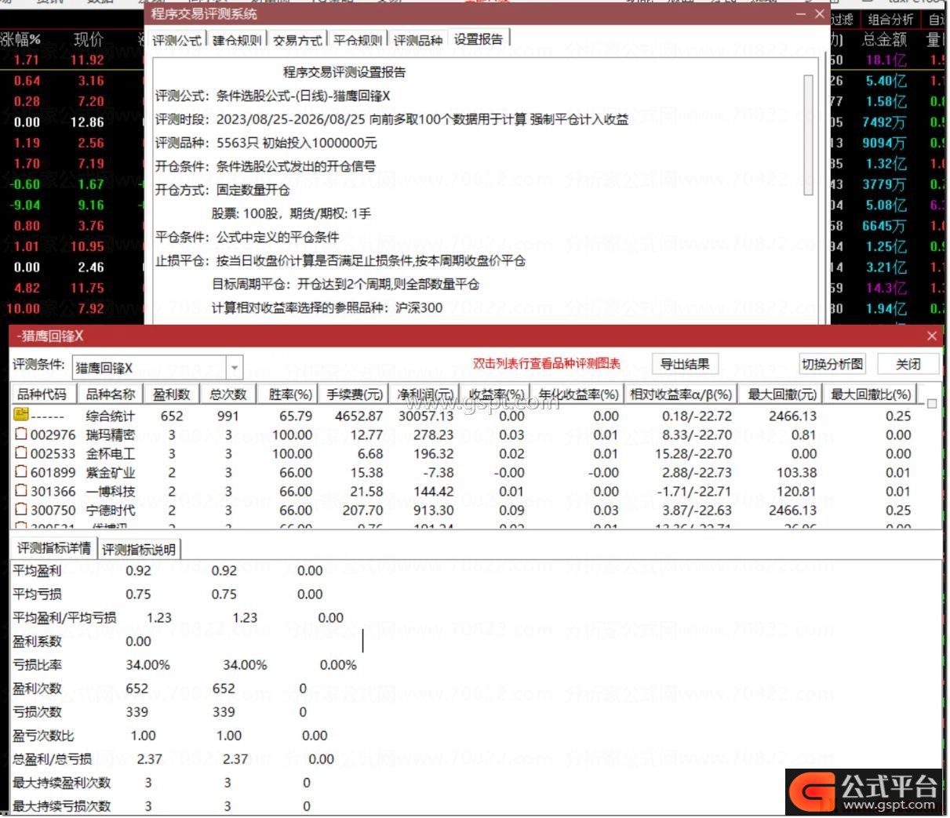Click the 公式平台 logo icon
Viewport: 950px width, 818px height.
[812, 791]
